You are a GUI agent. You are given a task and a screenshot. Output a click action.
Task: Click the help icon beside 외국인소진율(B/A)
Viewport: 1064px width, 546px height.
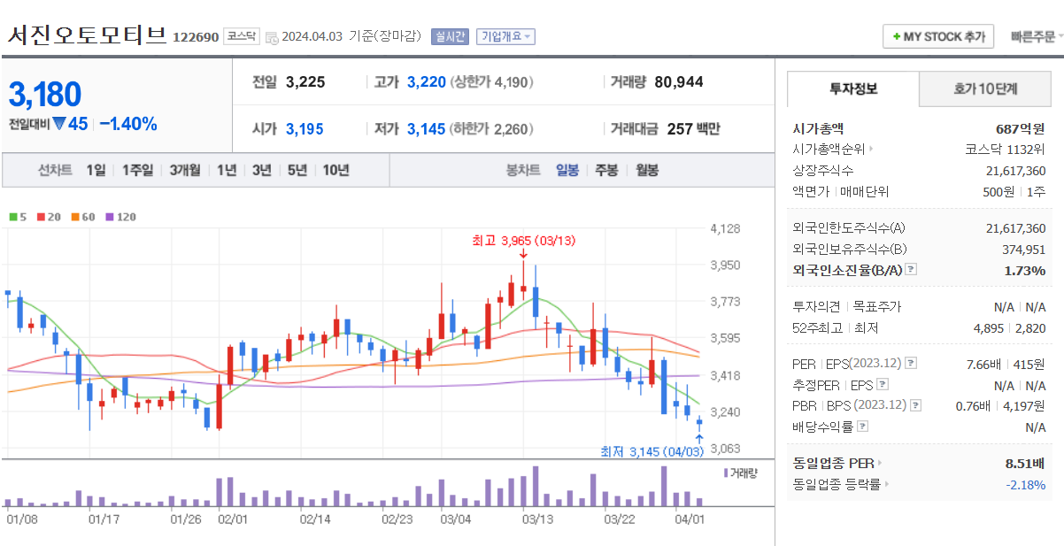(911, 270)
